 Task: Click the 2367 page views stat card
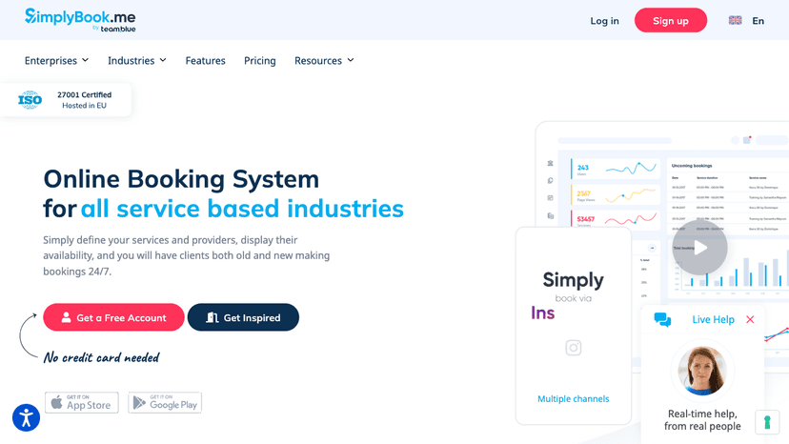tap(615, 194)
